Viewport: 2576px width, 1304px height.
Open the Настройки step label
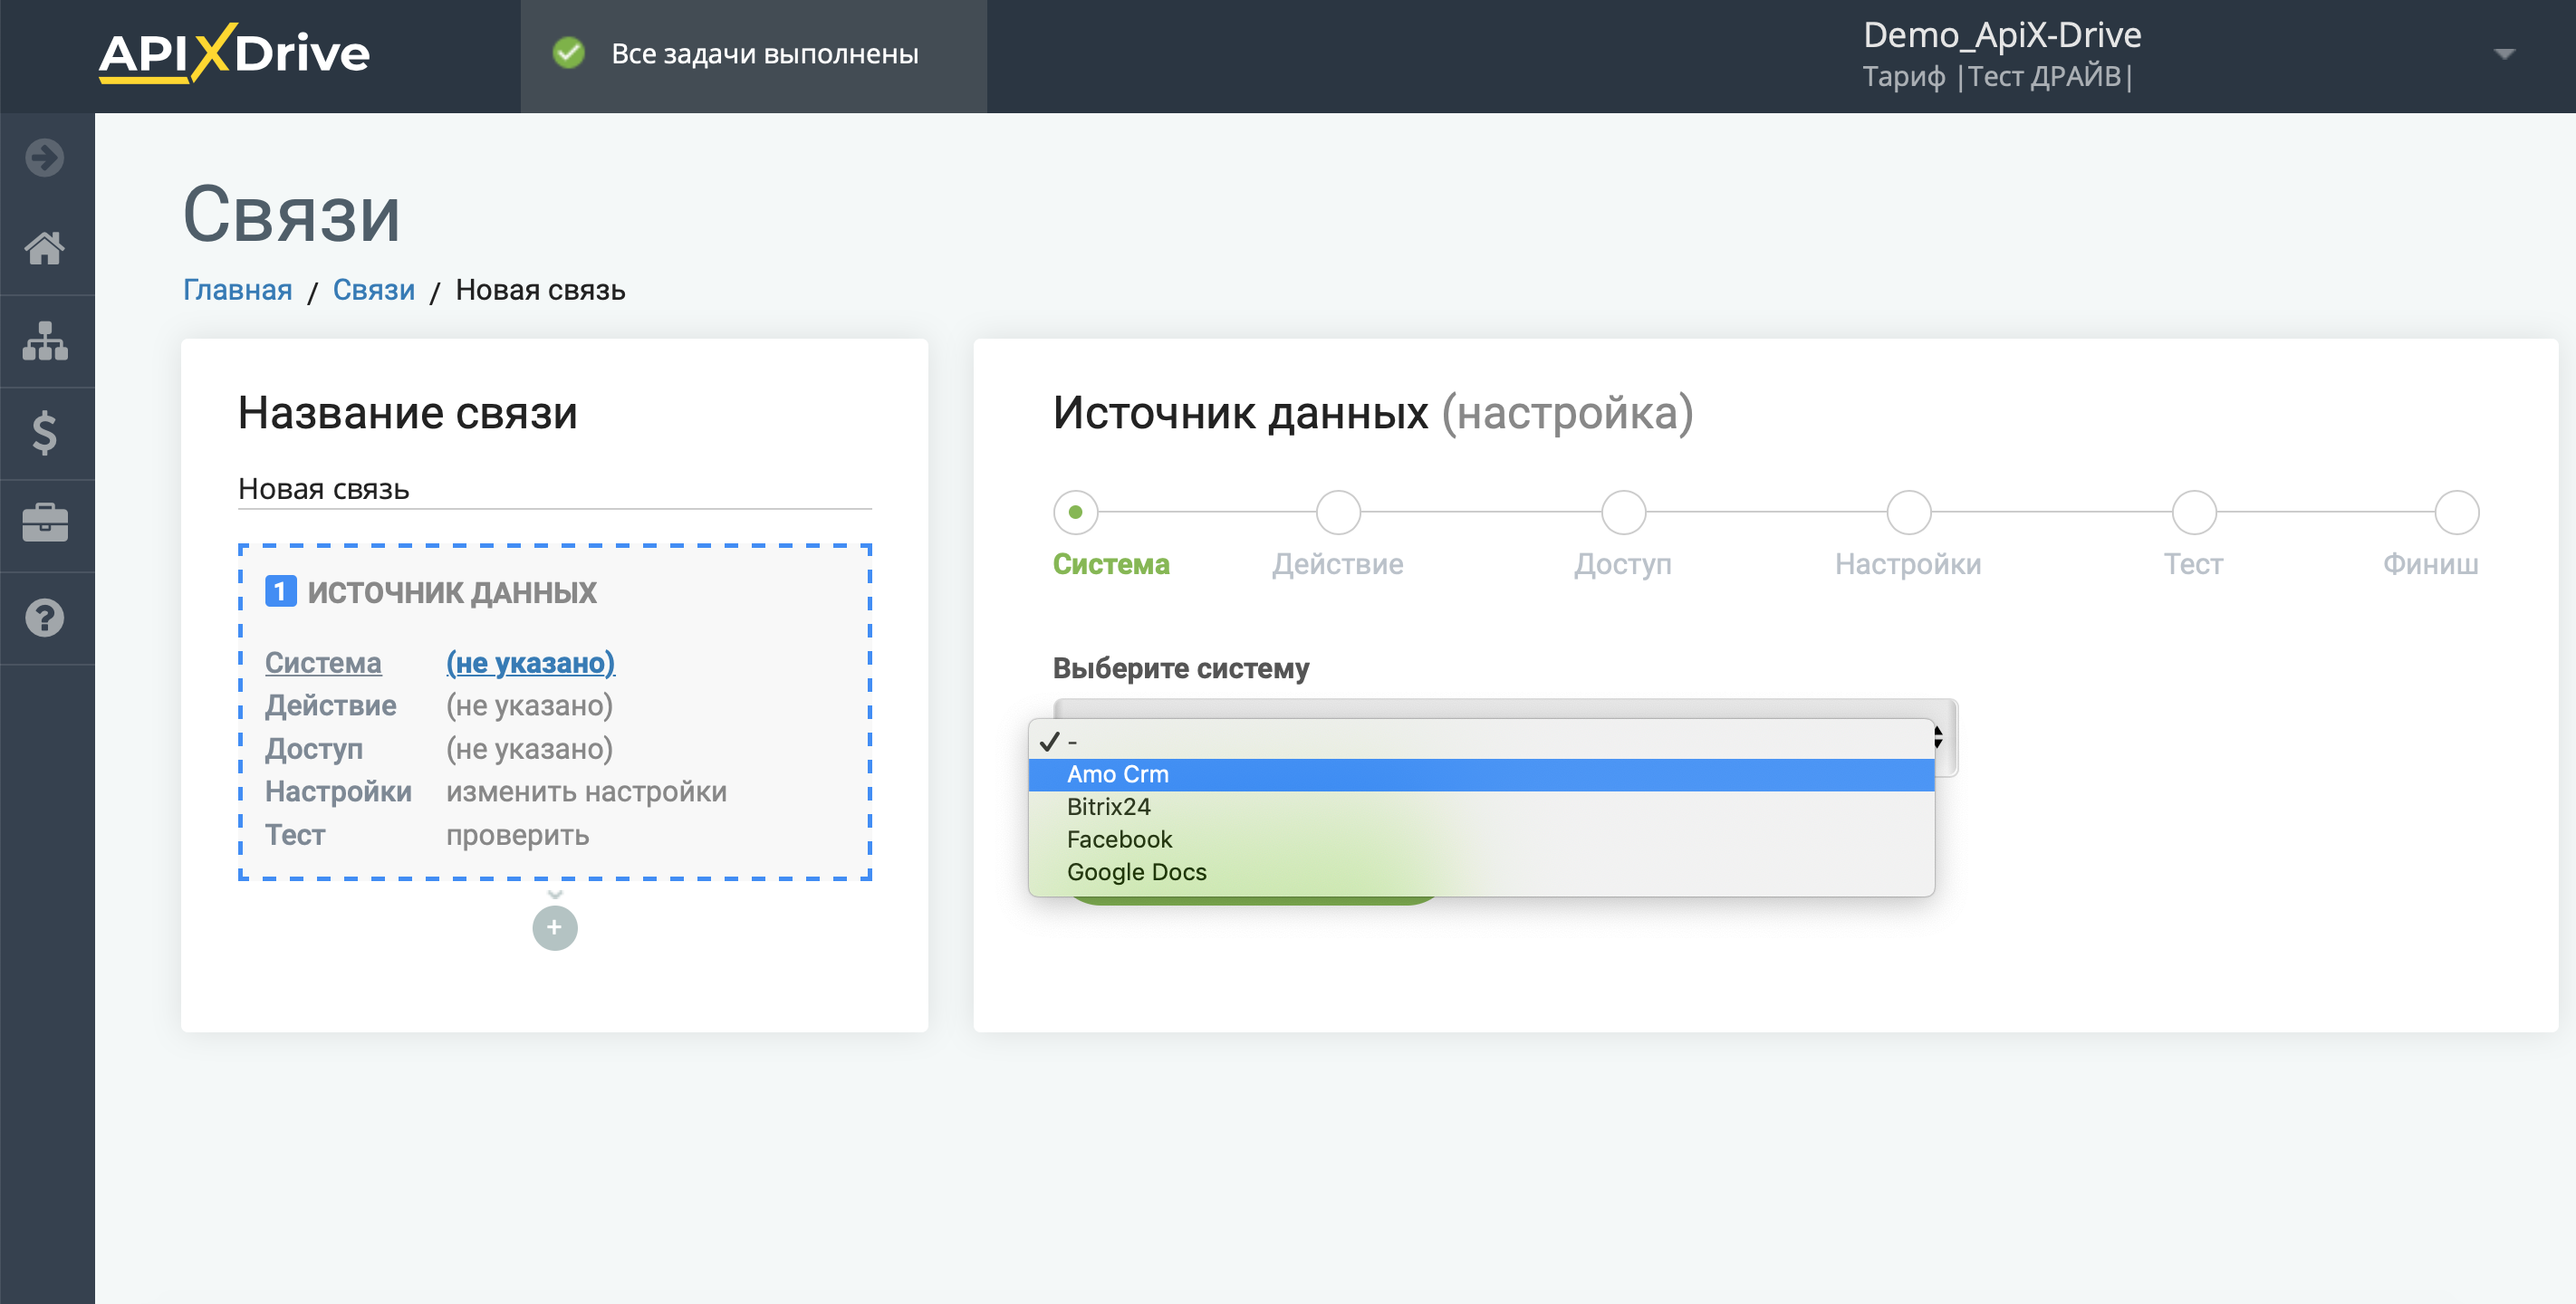pyautogui.click(x=1908, y=564)
